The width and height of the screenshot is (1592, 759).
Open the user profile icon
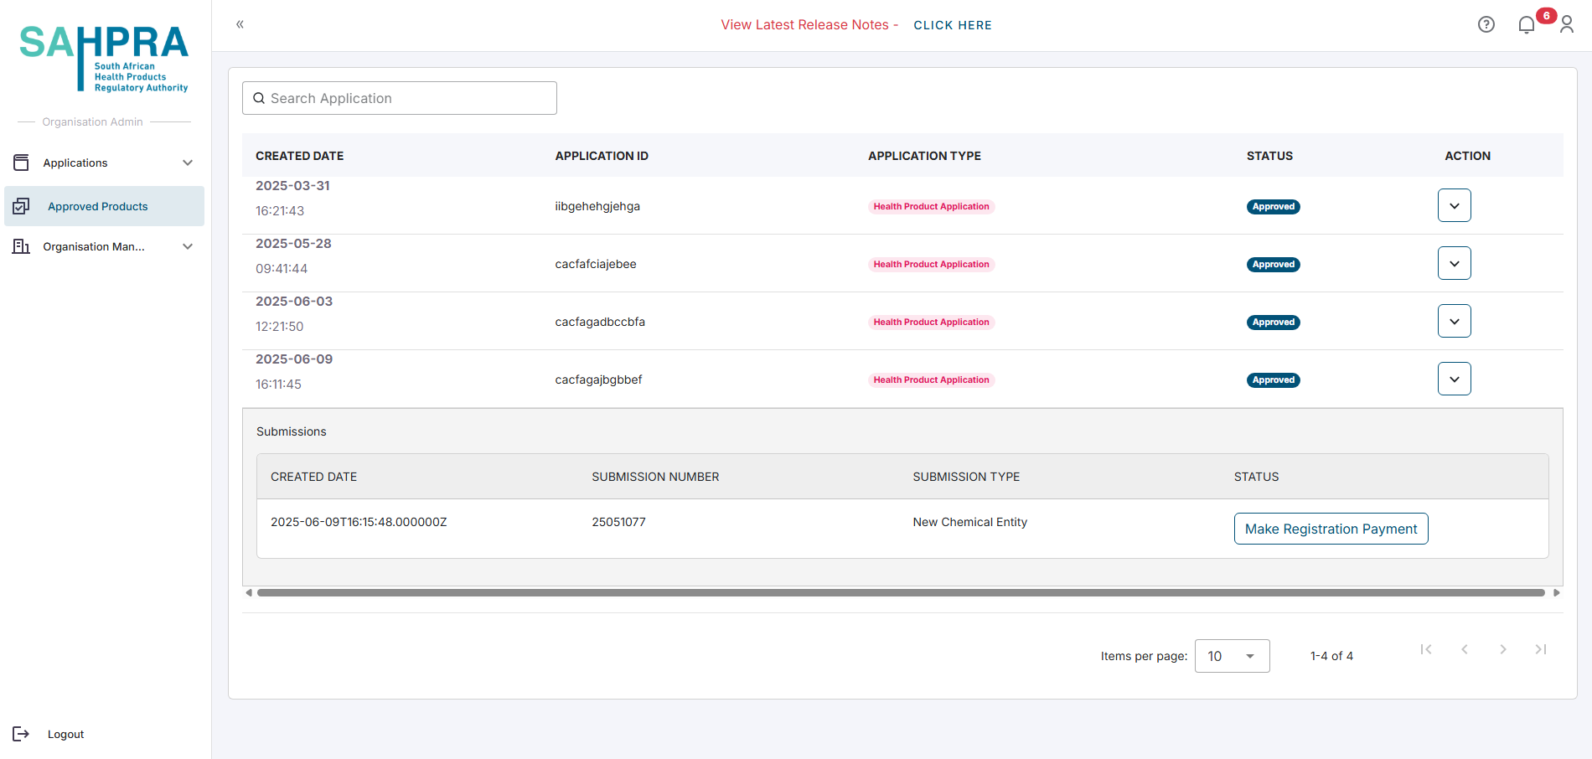pyautogui.click(x=1566, y=25)
